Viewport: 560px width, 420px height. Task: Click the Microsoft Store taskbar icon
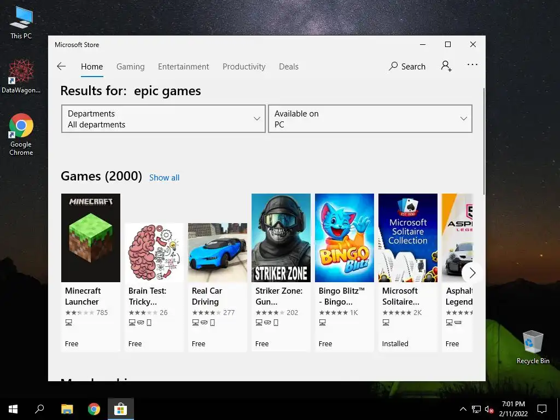[x=121, y=409]
